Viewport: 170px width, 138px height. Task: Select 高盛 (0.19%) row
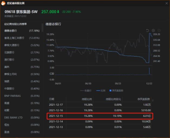point(22,103)
